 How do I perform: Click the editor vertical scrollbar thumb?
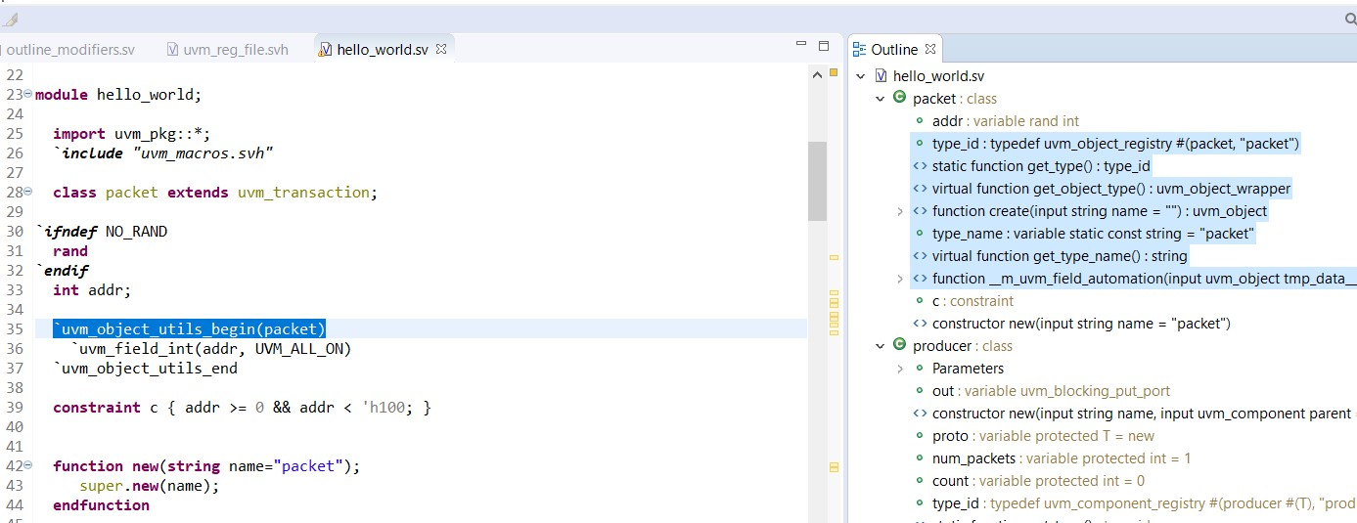(817, 181)
